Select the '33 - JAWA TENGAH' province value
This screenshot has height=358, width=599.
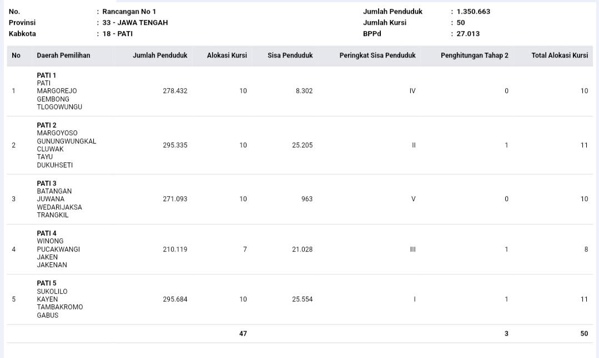(x=135, y=23)
